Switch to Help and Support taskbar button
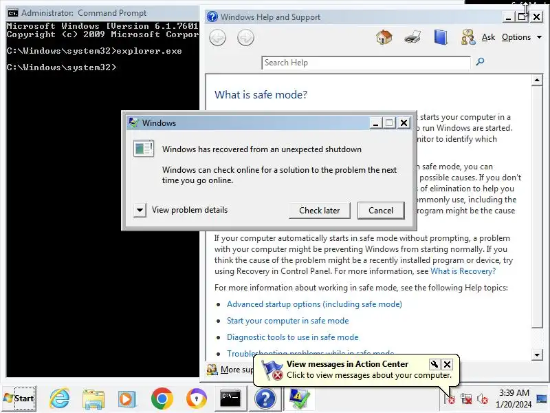The image size is (550, 413). (265, 399)
